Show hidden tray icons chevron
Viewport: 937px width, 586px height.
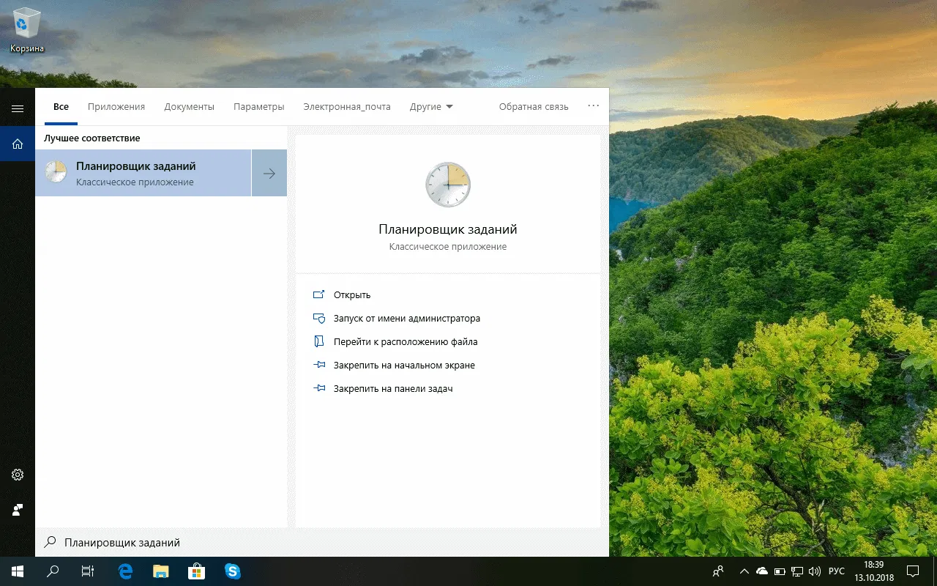point(744,571)
